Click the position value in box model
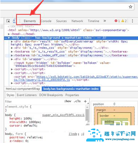This screenshot has height=143, width=138. (114, 104)
